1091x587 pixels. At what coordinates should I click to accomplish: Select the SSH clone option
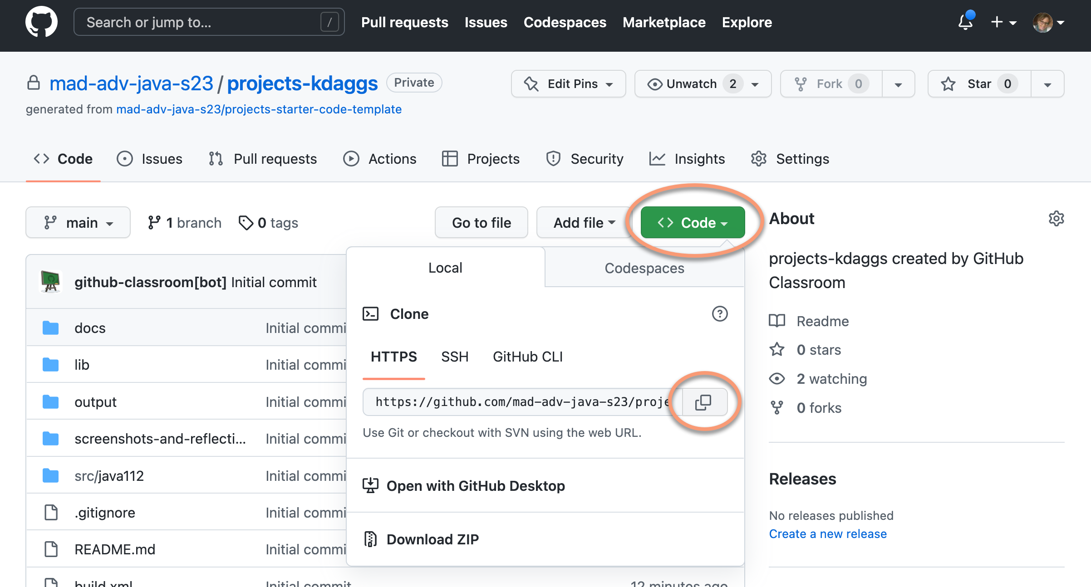455,357
